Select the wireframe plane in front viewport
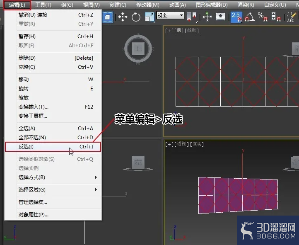 coord(237,82)
